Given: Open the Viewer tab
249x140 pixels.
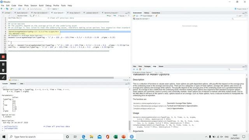Looking at the screenshot, I should (161, 66).
